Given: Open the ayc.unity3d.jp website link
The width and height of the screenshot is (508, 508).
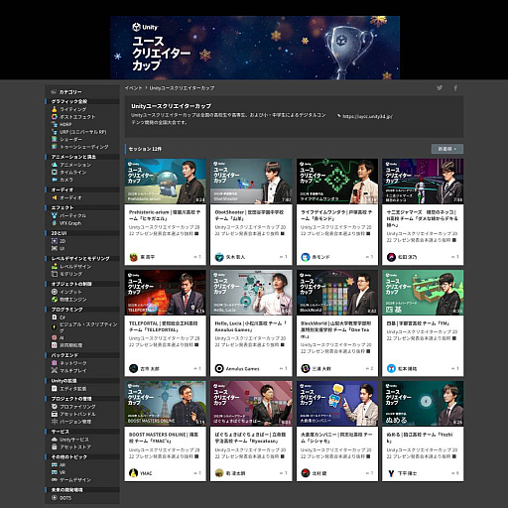Looking at the screenshot, I should (x=367, y=116).
